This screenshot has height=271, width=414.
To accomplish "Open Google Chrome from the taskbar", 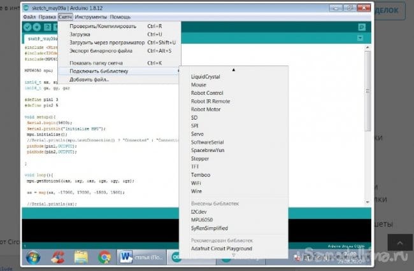I will (105, 257).
